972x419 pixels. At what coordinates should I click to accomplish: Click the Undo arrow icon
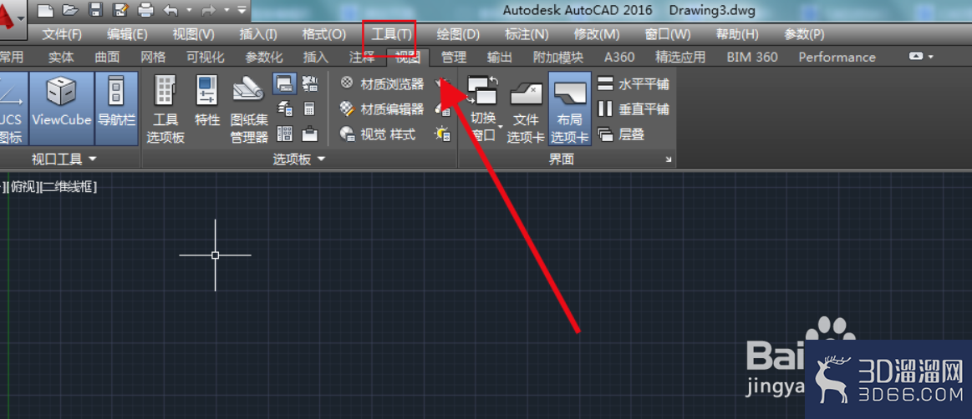(x=170, y=10)
